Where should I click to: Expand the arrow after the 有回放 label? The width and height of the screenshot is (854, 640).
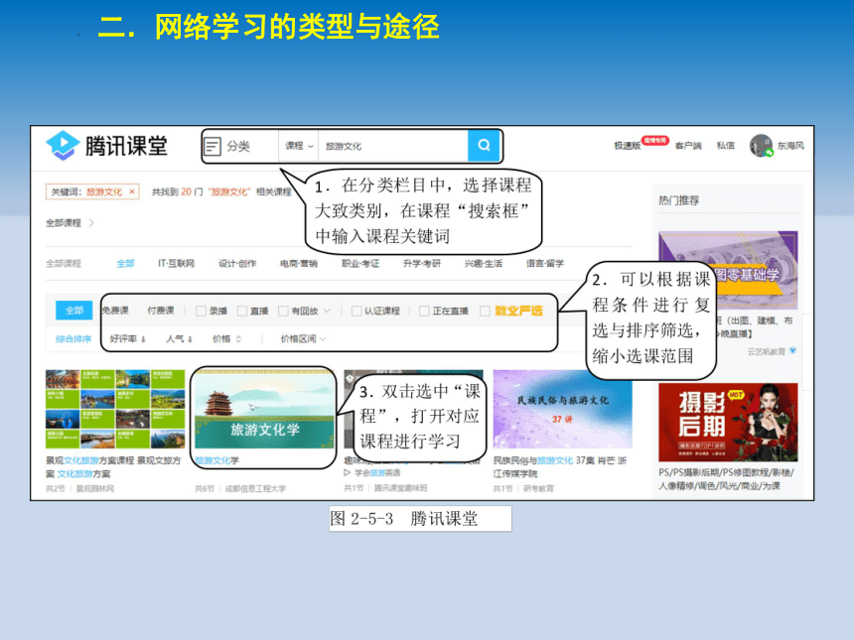click(x=327, y=311)
